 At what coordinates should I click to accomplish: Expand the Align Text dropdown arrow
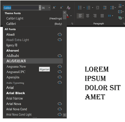point(123,12)
